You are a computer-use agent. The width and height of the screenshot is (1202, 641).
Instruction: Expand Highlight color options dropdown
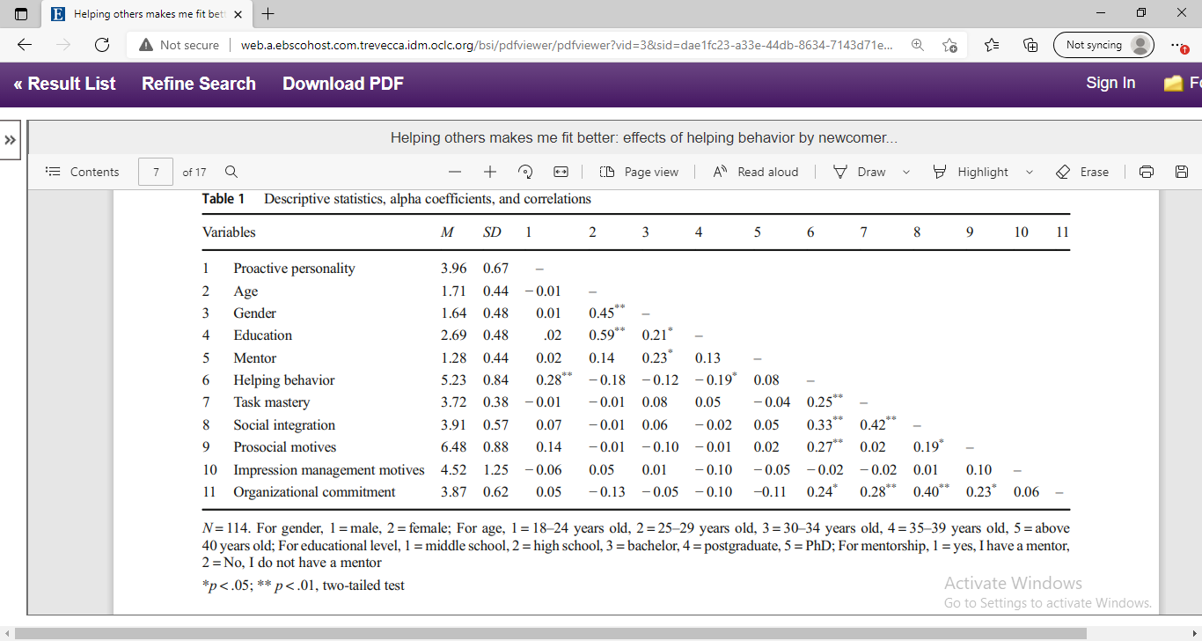1029,172
